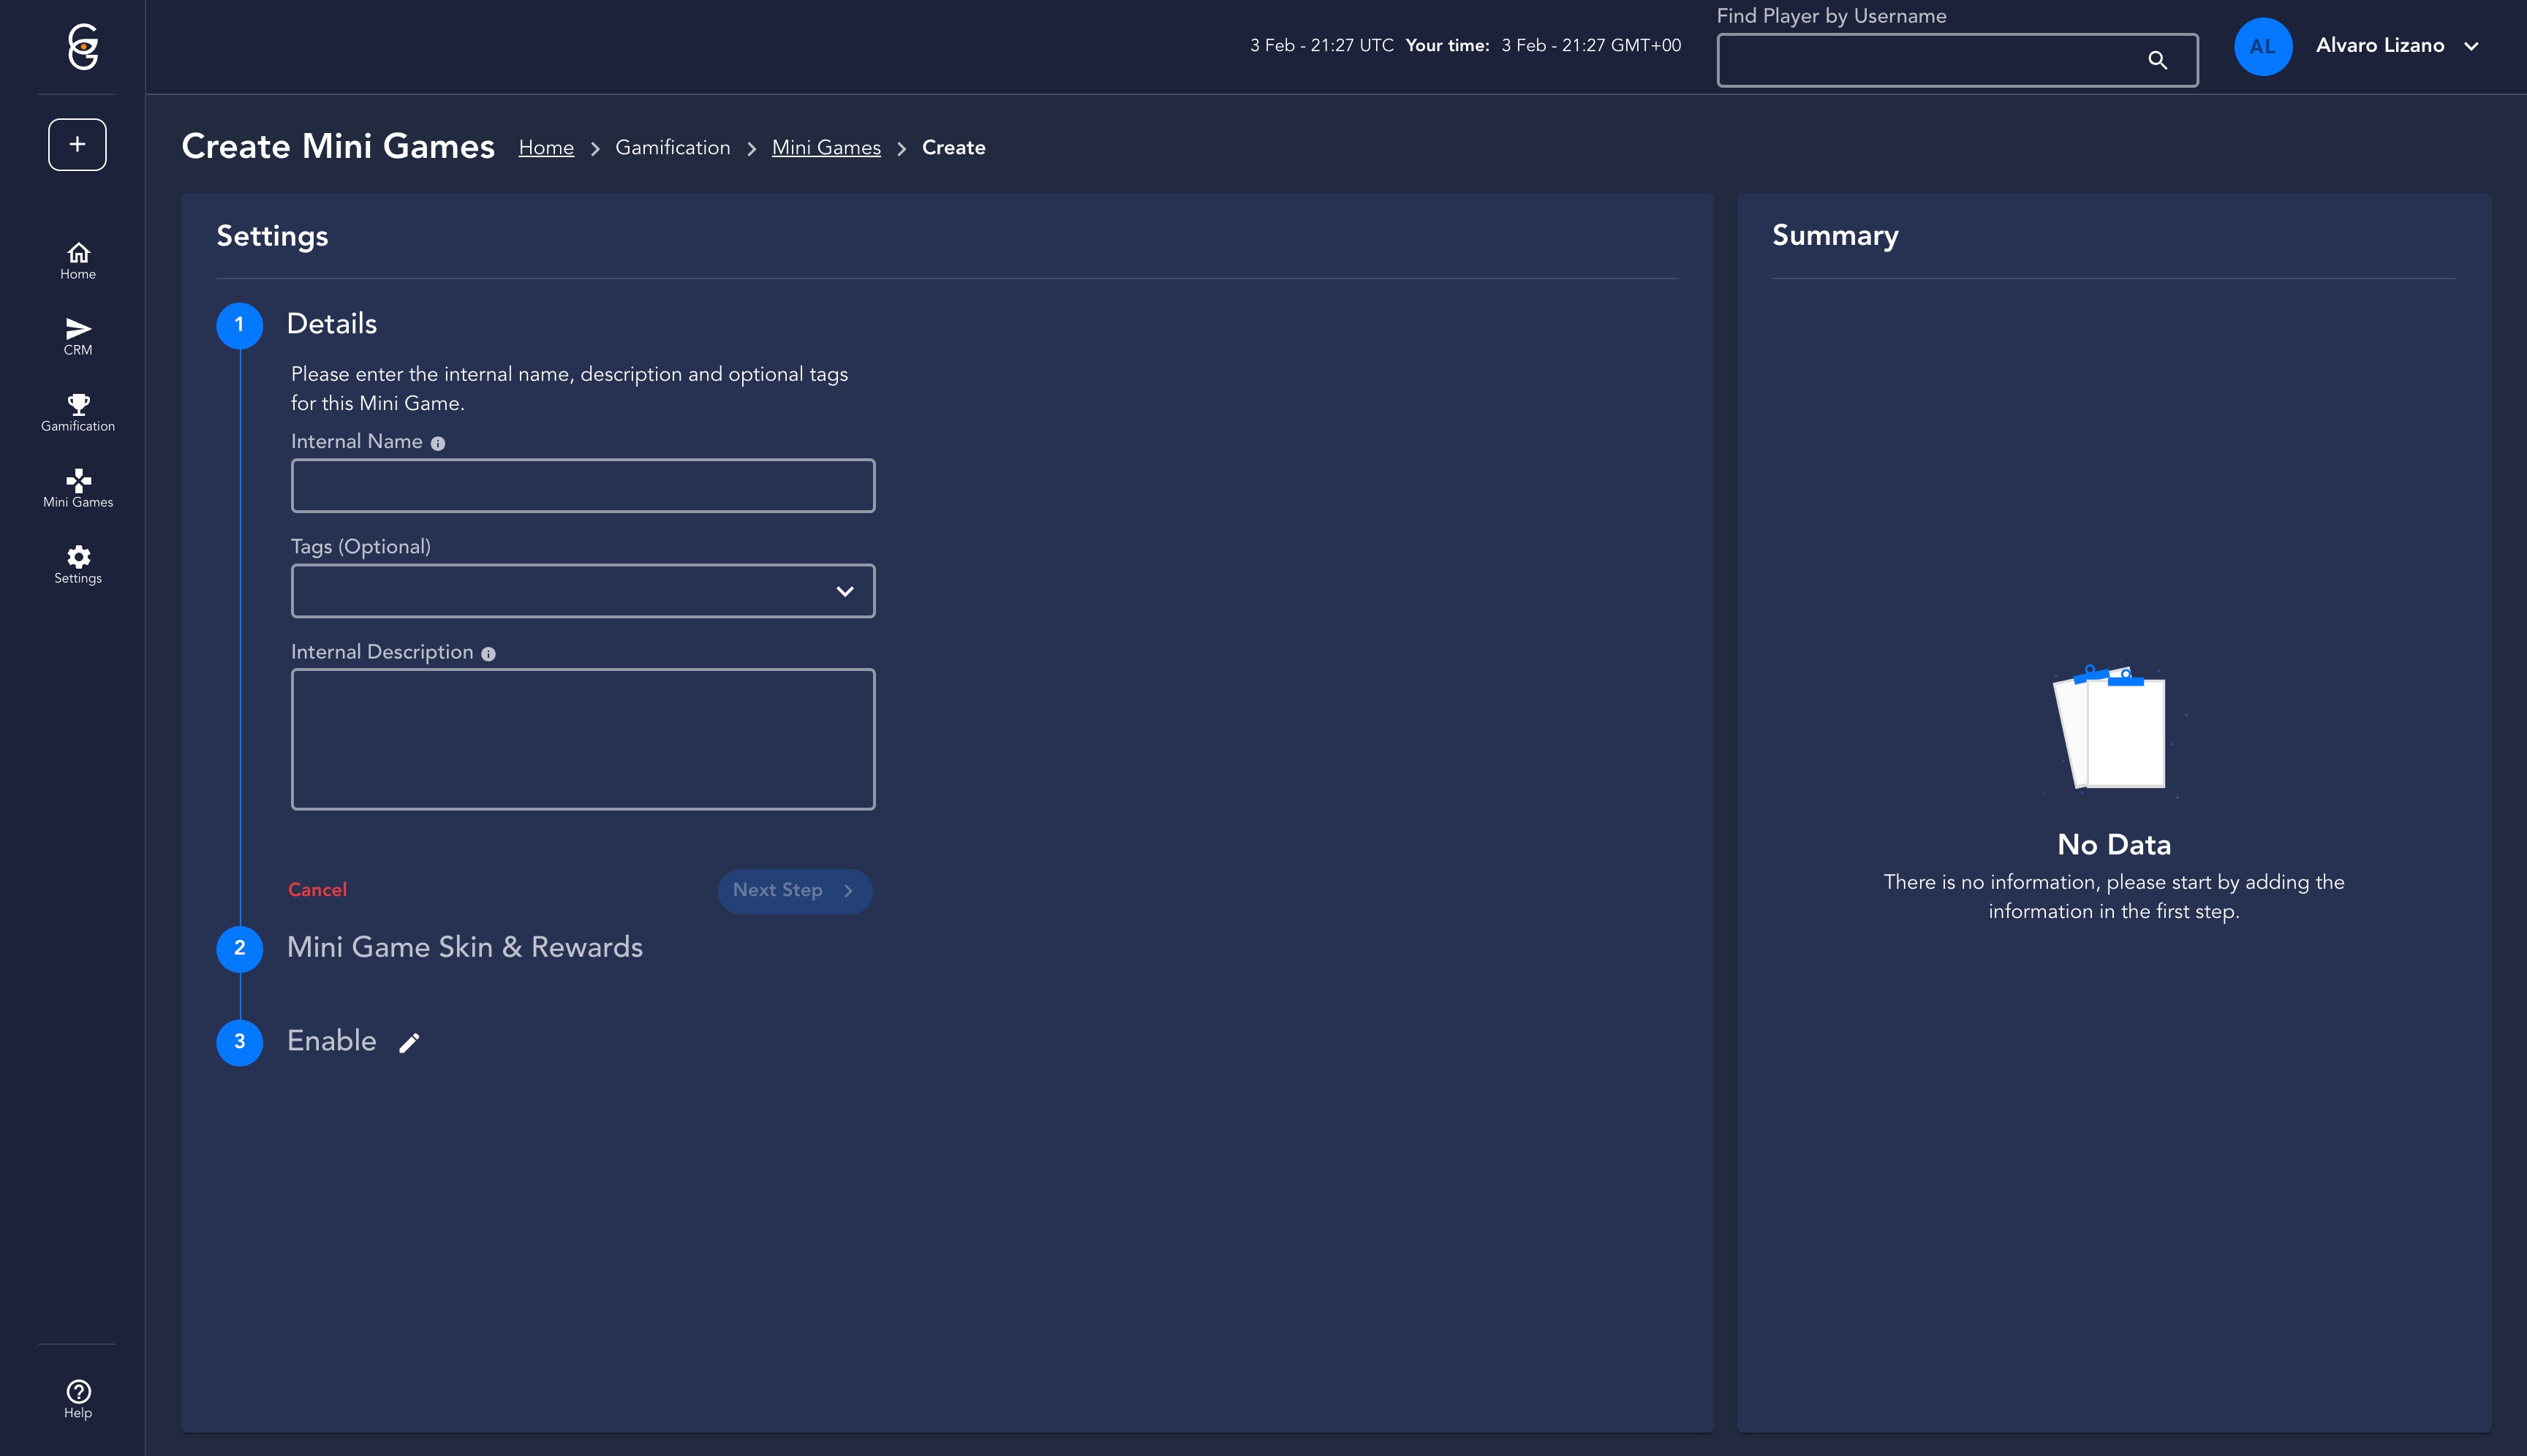
Task: Click the search magnifier icon
Action: pyautogui.click(x=2157, y=61)
